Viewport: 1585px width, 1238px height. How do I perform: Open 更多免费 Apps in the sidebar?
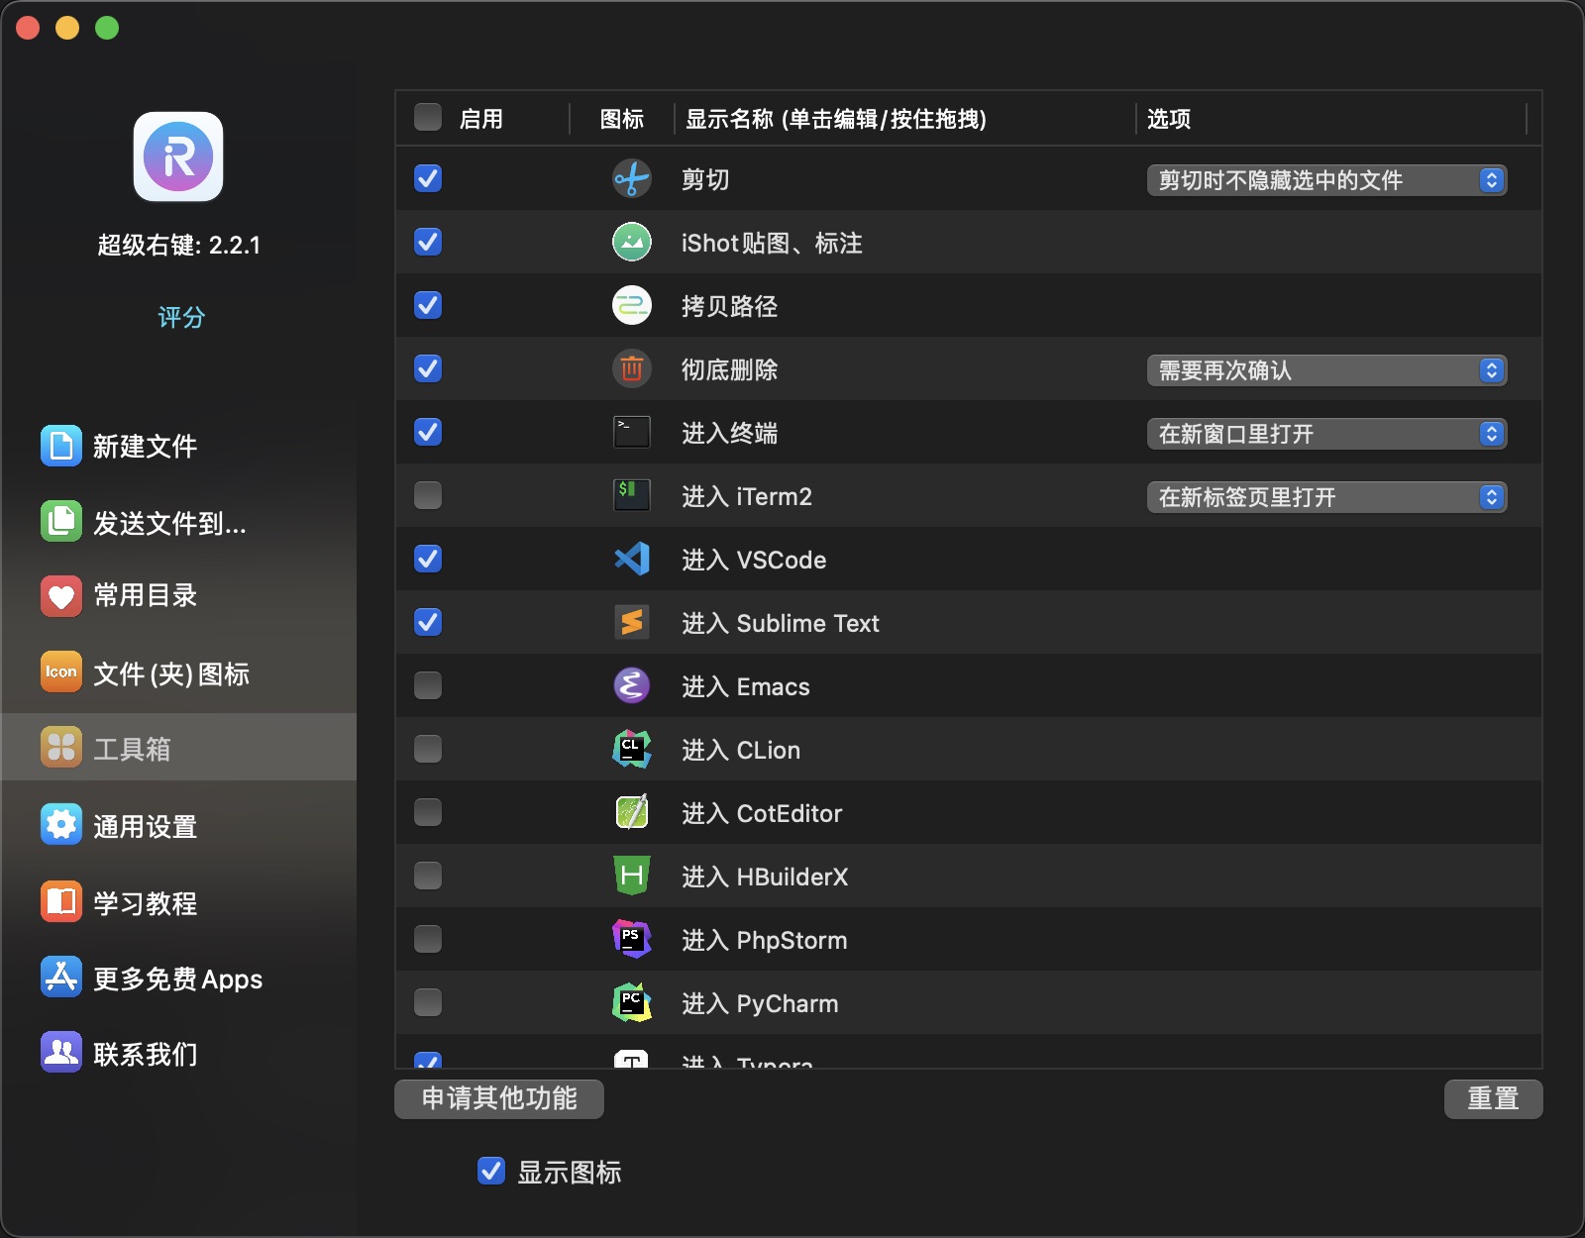(177, 980)
